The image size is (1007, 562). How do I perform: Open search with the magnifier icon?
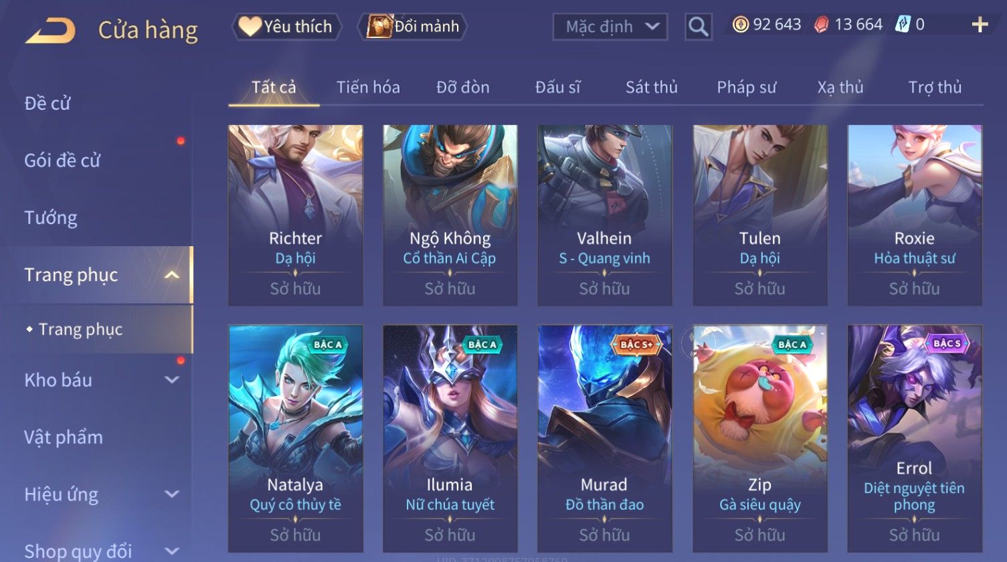point(698,27)
